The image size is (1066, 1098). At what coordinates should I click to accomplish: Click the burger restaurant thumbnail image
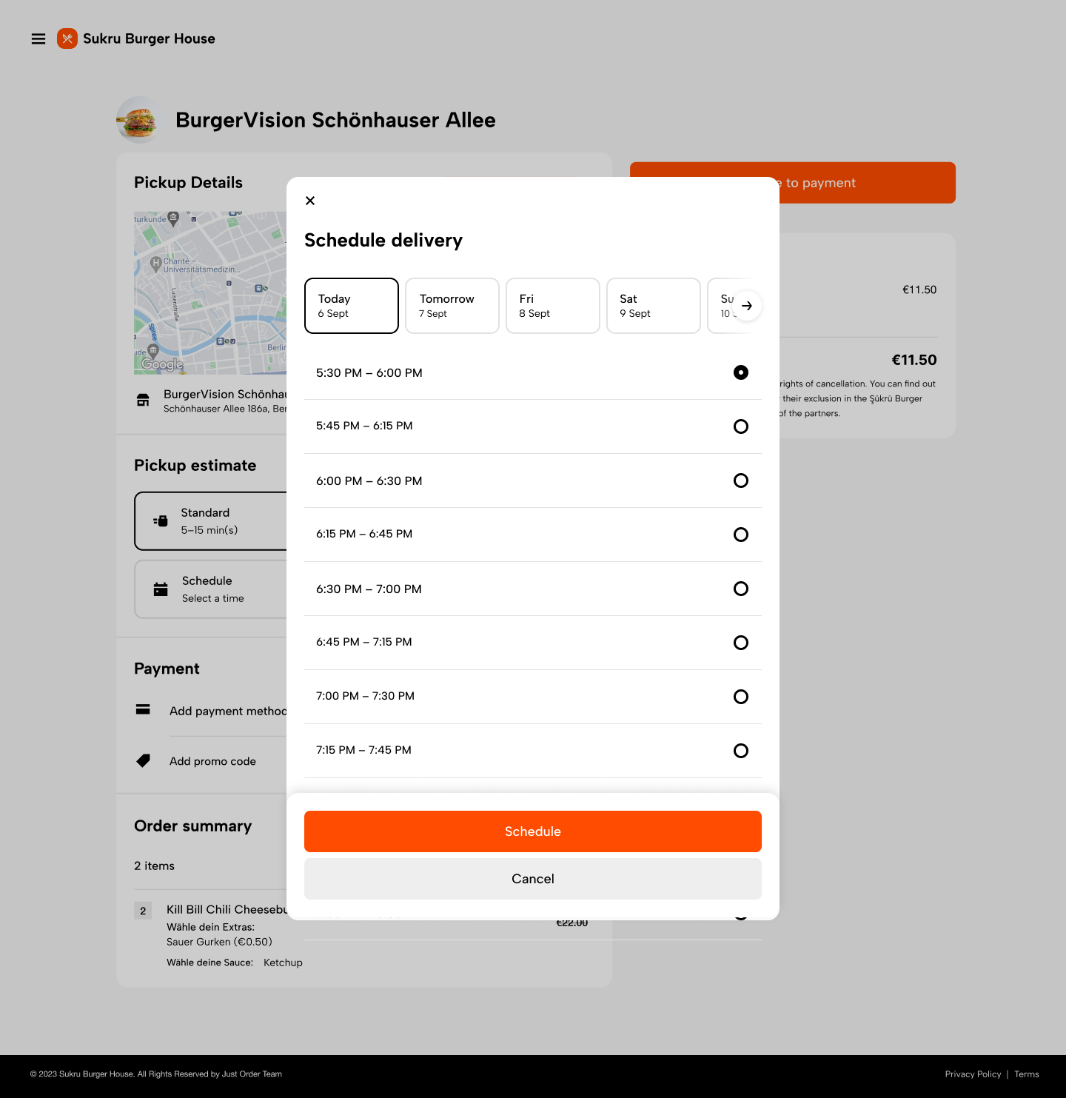click(x=138, y=120)
